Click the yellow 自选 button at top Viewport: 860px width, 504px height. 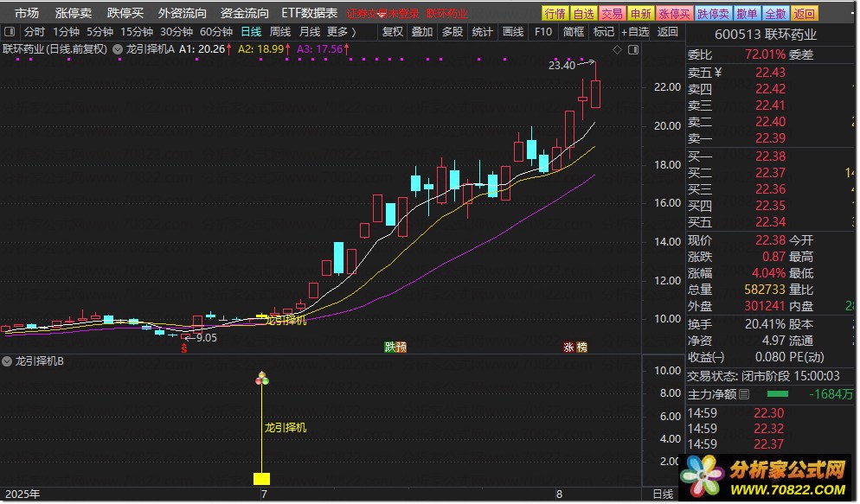tap(583, 14)
